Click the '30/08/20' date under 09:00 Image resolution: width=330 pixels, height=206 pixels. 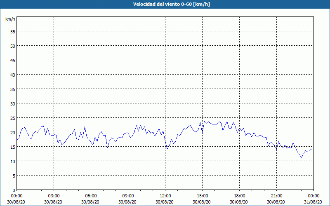pyautogui.click(x=127, y=202)
